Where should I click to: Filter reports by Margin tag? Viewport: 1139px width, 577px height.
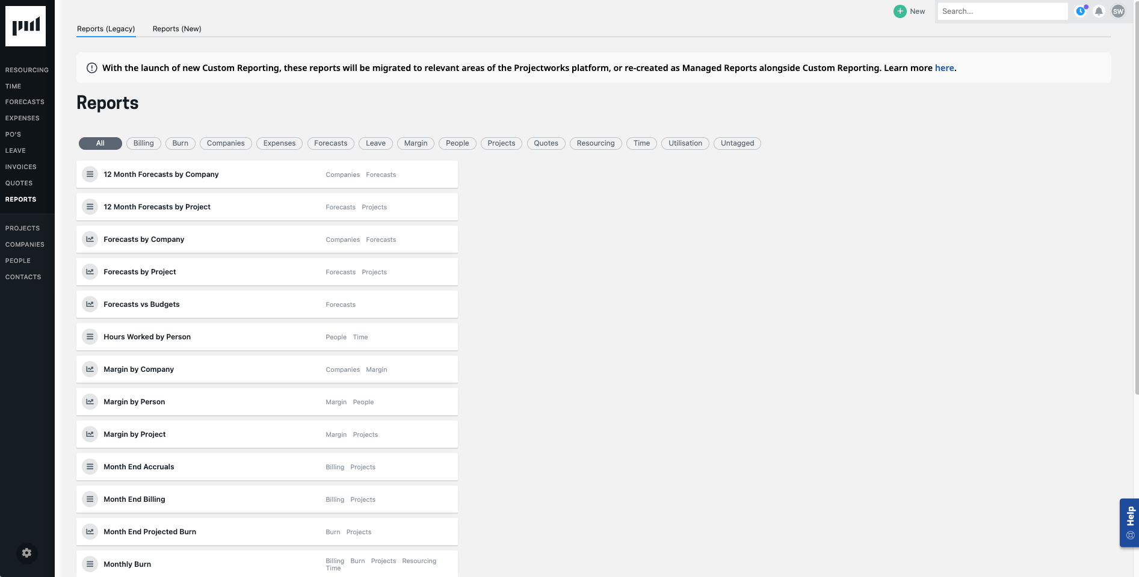416,143
